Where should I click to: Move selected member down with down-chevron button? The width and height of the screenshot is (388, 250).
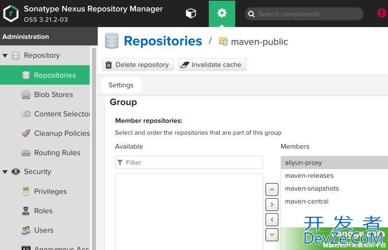point(272,235)
